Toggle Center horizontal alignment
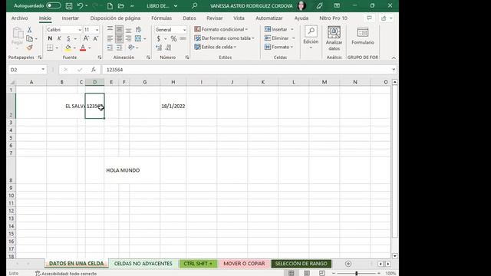The image size is (491, 276). pos(120,38)
